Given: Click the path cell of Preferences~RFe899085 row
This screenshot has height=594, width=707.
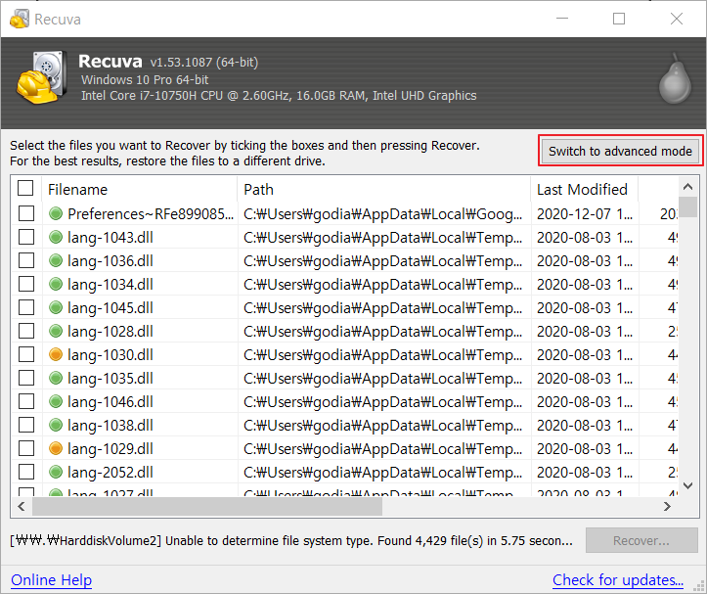Looking at the screenshot, I should point(382,213).
